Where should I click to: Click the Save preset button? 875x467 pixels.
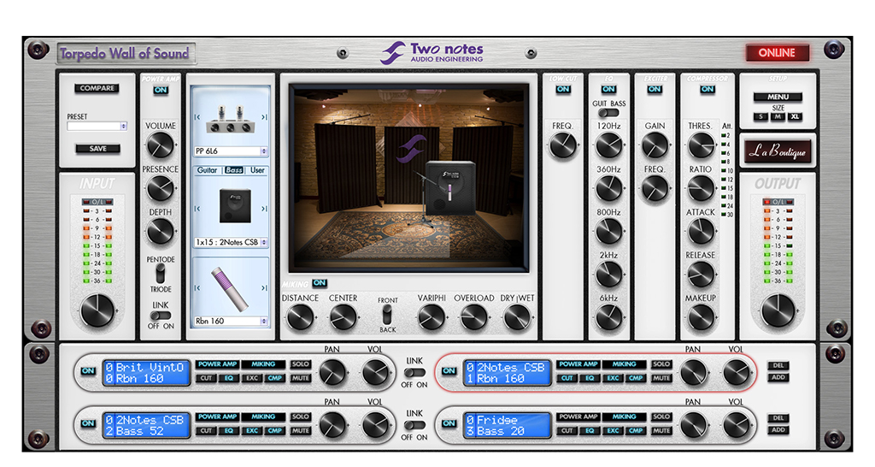[x=97, y=149]
